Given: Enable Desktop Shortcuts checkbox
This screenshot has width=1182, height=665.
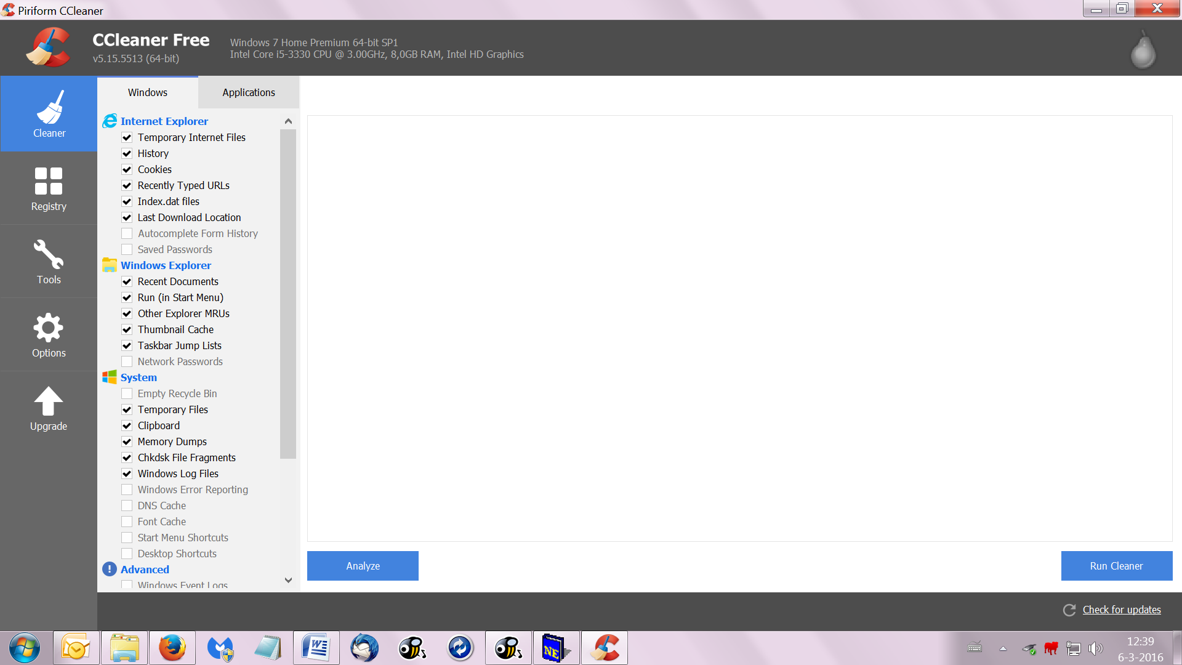Looking at the screenshot, I should click(127, 554).
